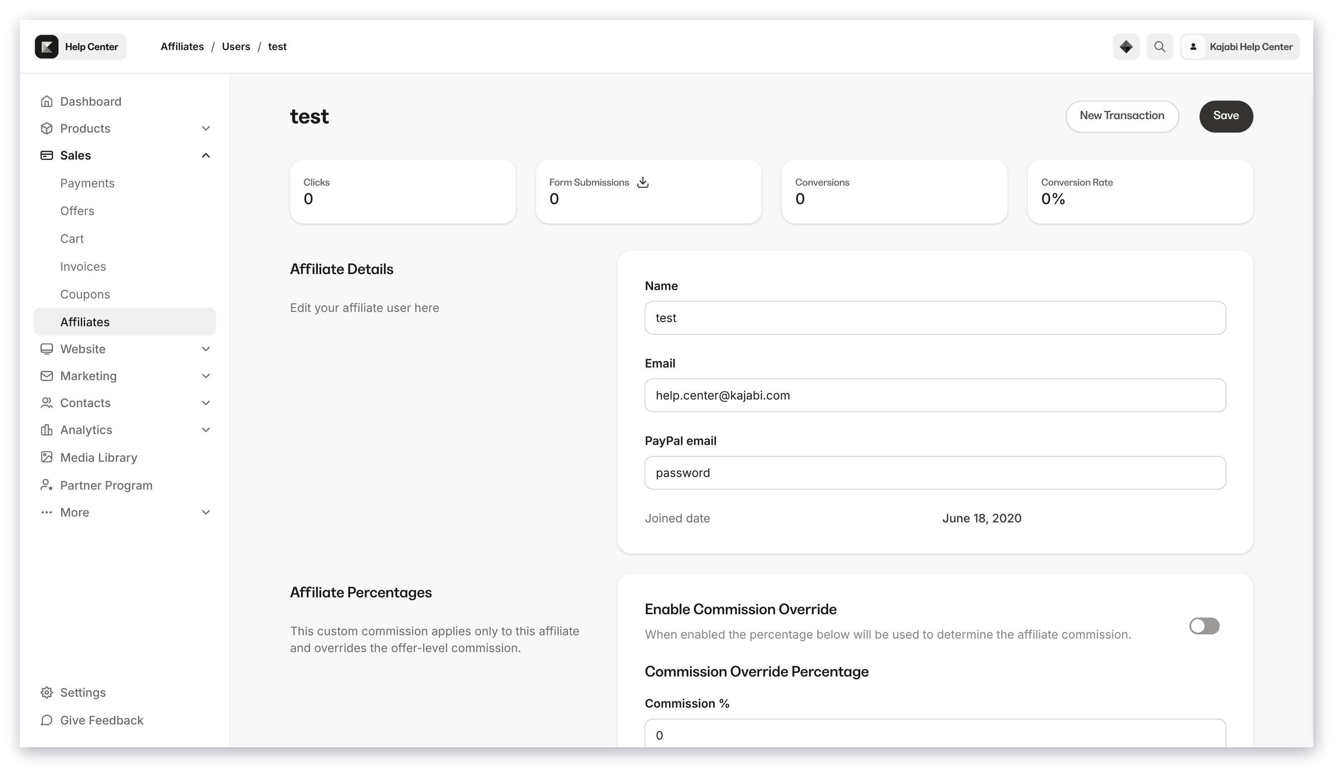Select the Affiliates submenu item
This screenshot has height=767, width=1333.
coord(124,321)
